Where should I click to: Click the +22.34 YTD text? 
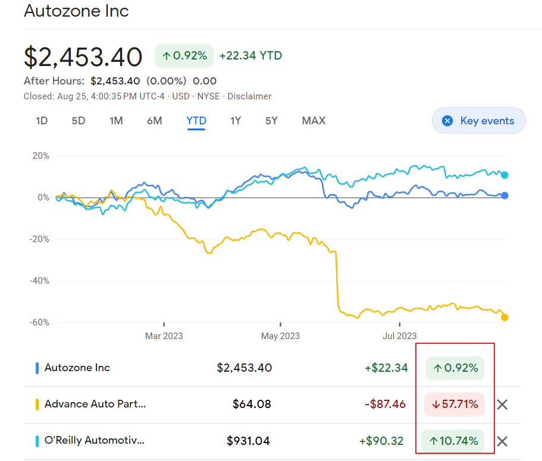[250, 56]
